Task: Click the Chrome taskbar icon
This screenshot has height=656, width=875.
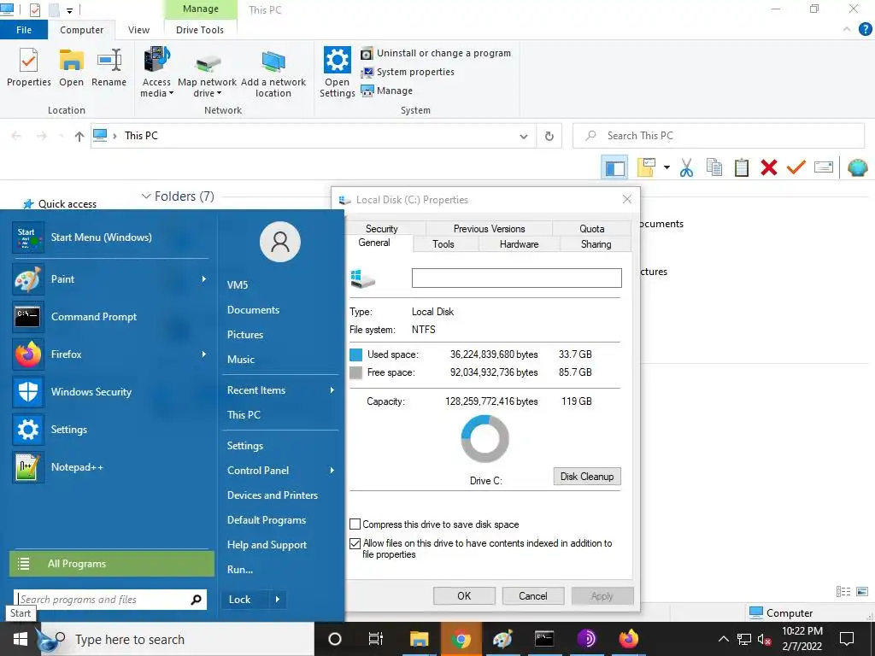Action: (x=461, y=639)
